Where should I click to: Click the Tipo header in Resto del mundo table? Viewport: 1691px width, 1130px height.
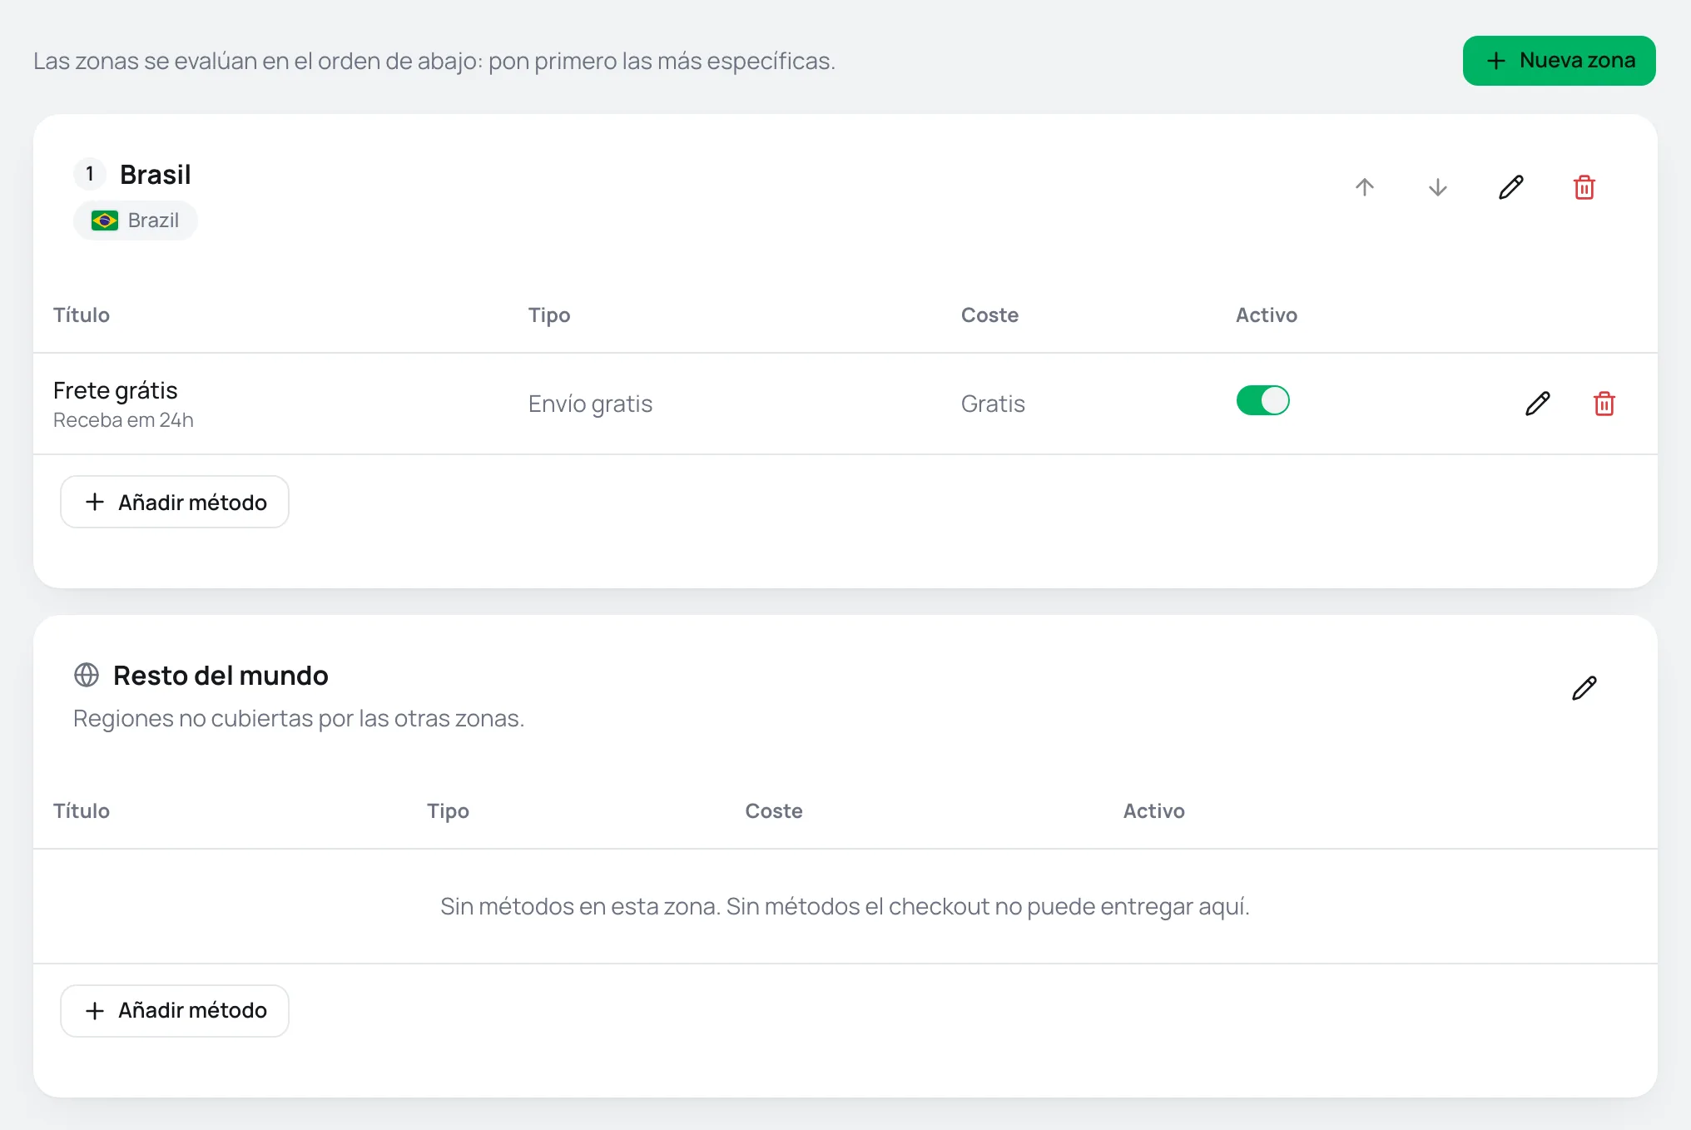coord(448,811)
